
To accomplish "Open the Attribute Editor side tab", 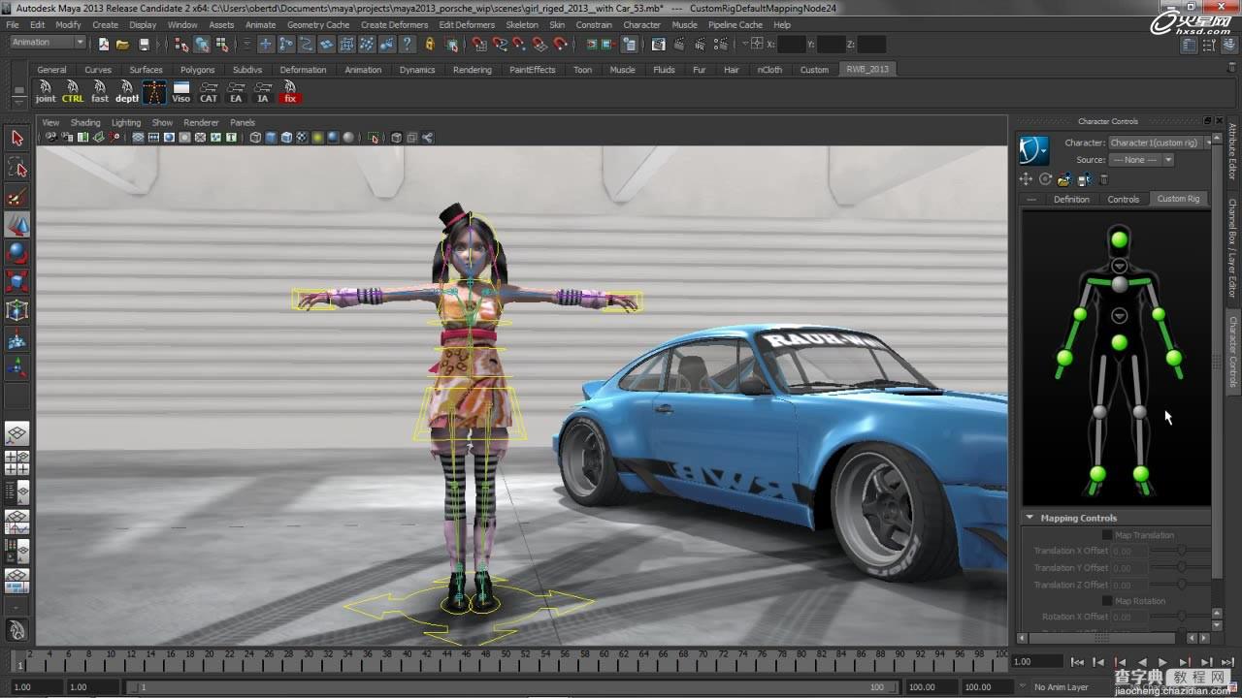I will (1233, 150).
